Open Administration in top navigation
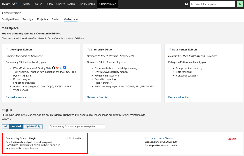Viewport: 244px width, 156px height. pyautogui.click(x=107, y=4)
